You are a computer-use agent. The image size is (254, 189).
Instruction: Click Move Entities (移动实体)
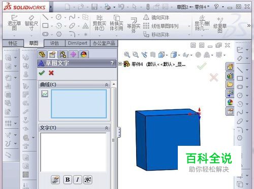(x=156, y=35)
